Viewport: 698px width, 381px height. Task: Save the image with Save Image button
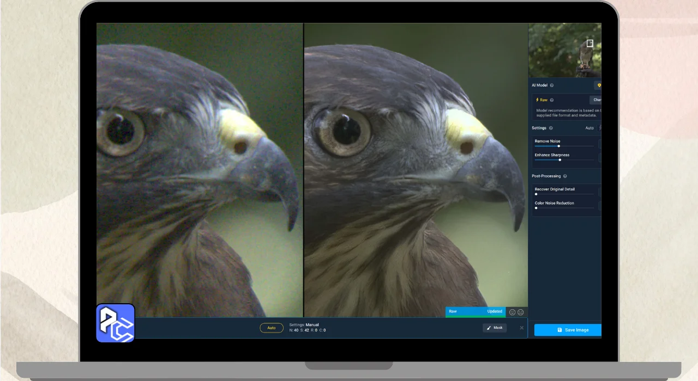click(568, 330)
